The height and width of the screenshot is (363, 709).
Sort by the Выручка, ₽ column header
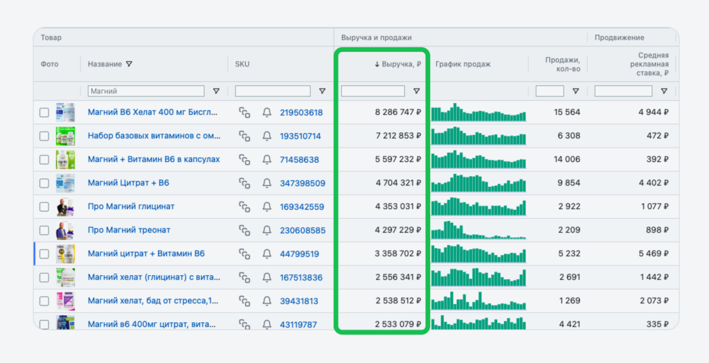(x=397, y=64)
